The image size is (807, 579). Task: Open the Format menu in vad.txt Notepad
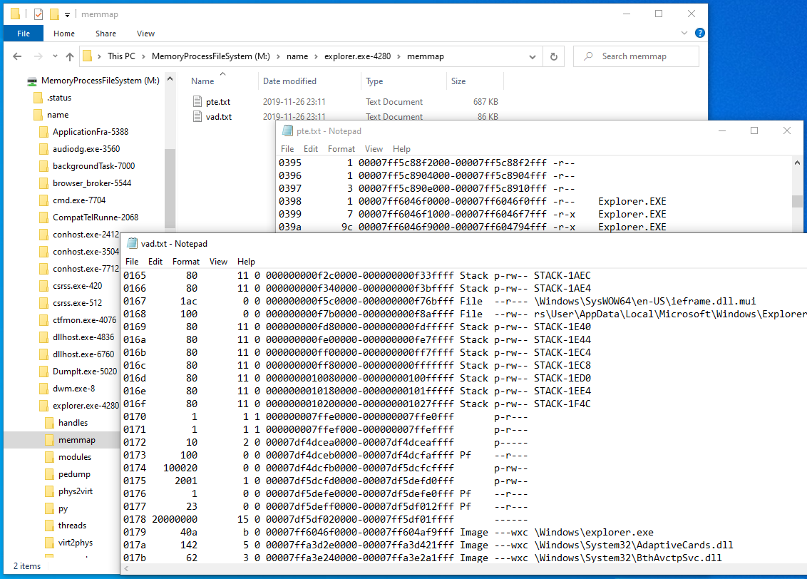tap(186, 262)
